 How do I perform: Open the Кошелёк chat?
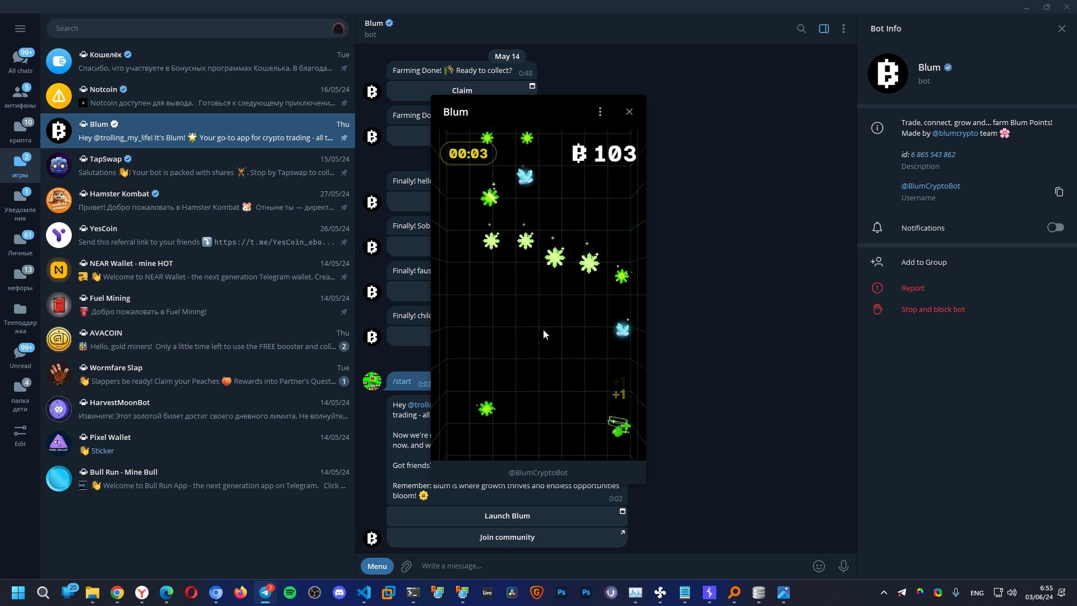pos(197,61)
